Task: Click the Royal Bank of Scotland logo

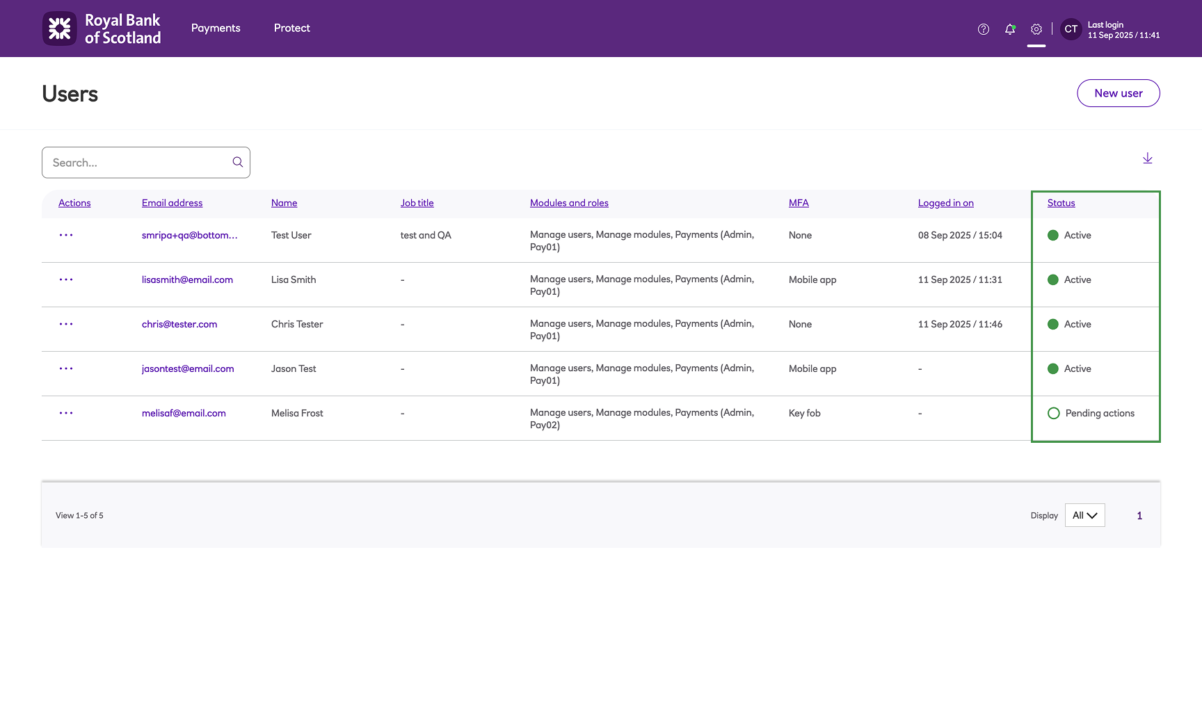Action: 102,29
